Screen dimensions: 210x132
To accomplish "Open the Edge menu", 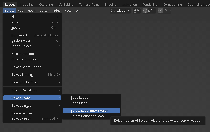I will click(x=57, y=11).
